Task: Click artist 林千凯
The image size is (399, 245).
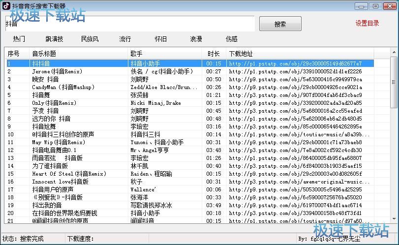Action: tap(139, 166)
